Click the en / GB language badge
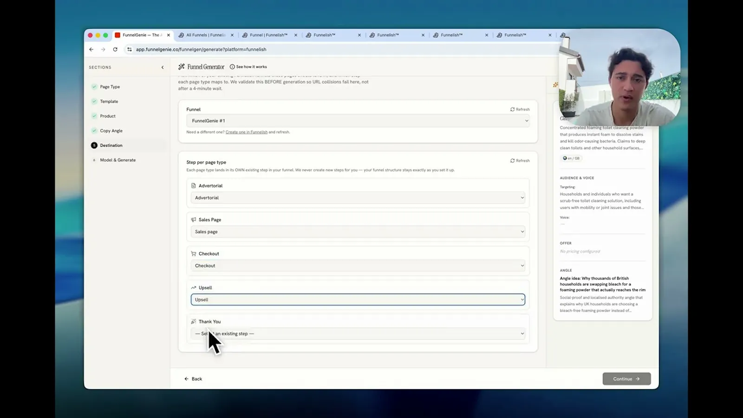The width and height of the screenshot is (743, 418). coord(571,158)
